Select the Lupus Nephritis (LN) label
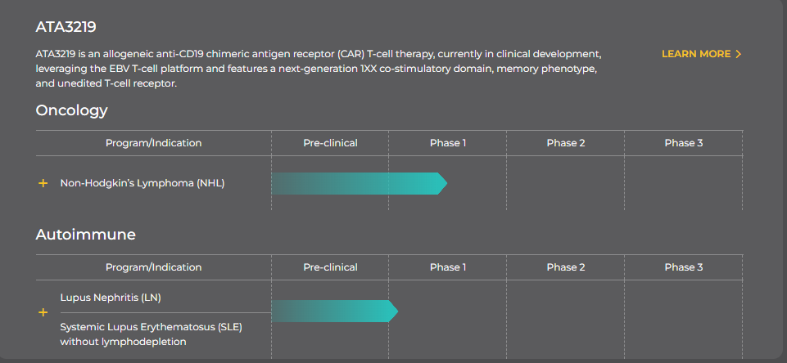 pyautogui.click(x=111, y=298)
